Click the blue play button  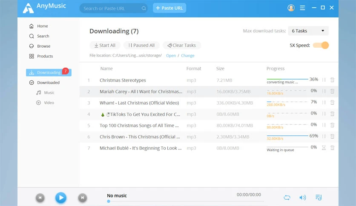coord(61,197)
